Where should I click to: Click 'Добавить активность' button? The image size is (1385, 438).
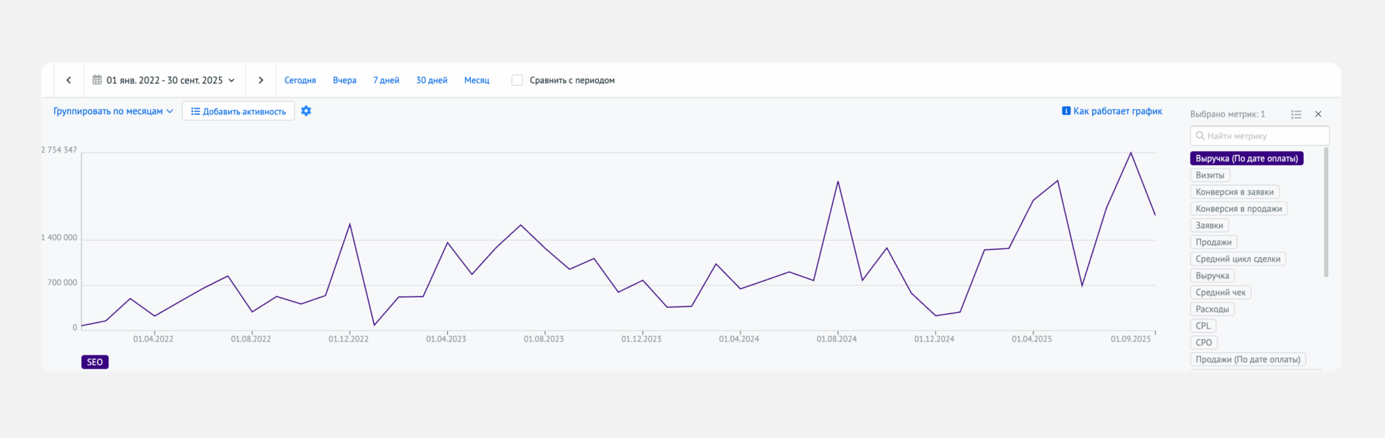pos(238,112)
